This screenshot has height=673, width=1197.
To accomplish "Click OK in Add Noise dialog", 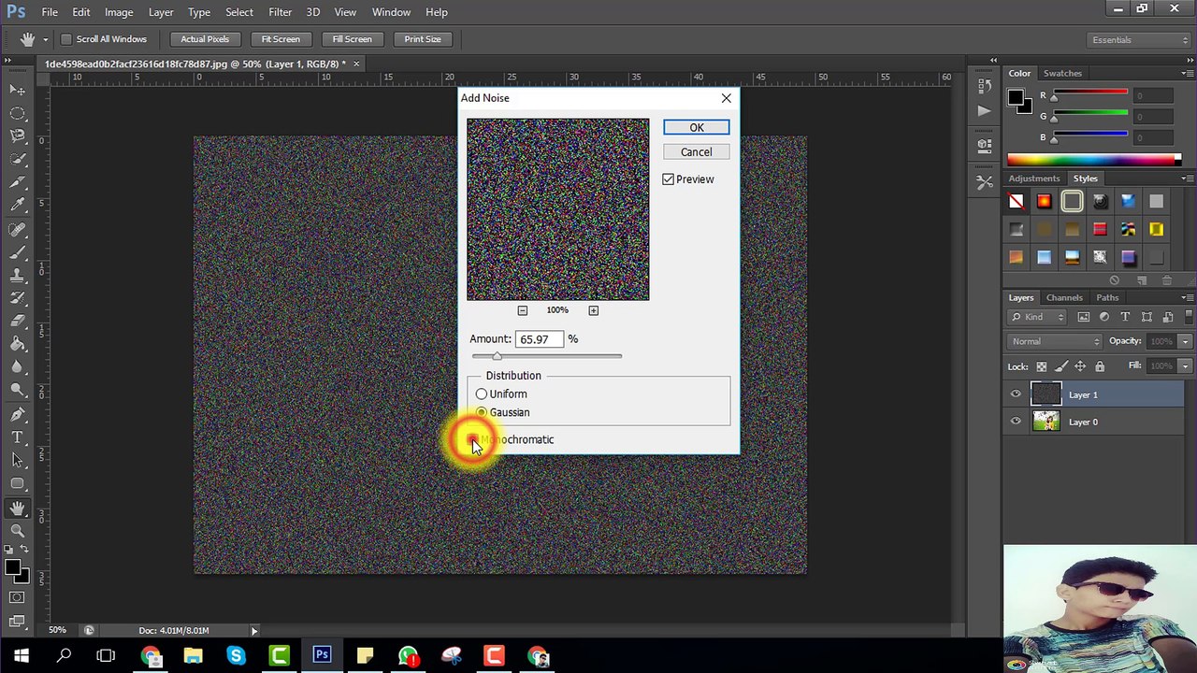I will pyautogui.click(x=696, y=128).
